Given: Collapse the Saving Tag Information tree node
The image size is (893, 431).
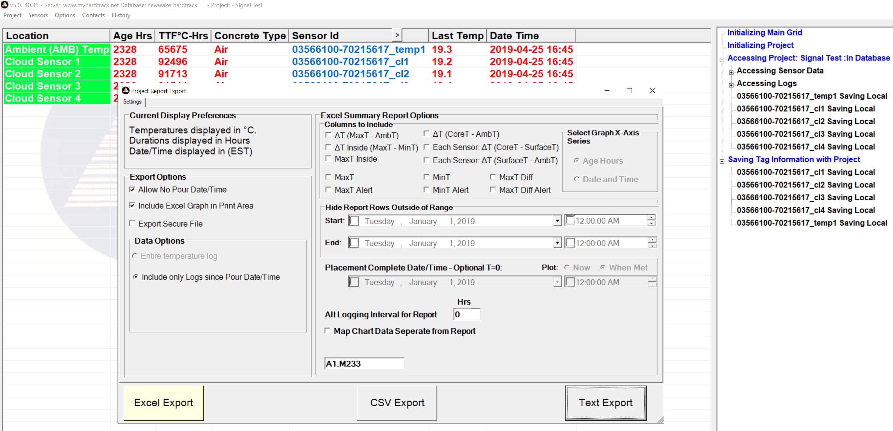Looking at the screenshot, I should (722, 161).
